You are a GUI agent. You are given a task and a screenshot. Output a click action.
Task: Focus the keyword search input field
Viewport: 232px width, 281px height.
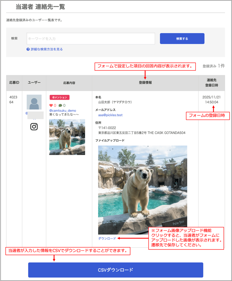click(x=91, y=38)
